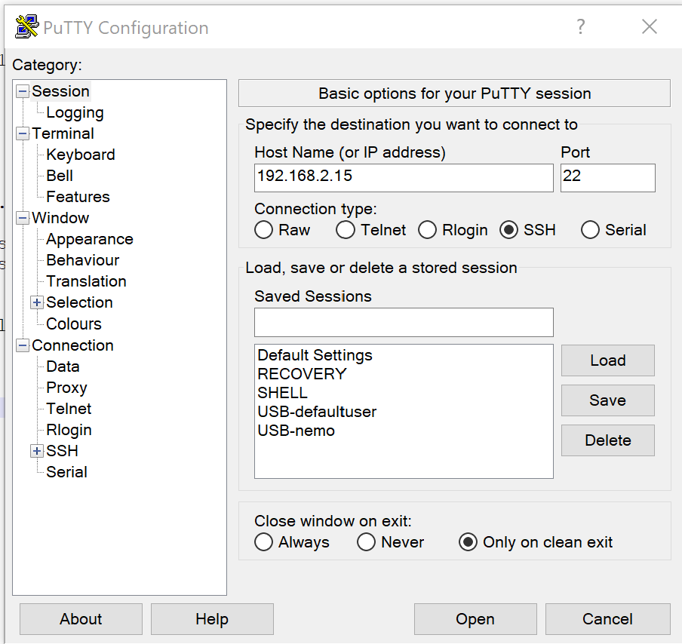Open the Connection category

(72, 345)
